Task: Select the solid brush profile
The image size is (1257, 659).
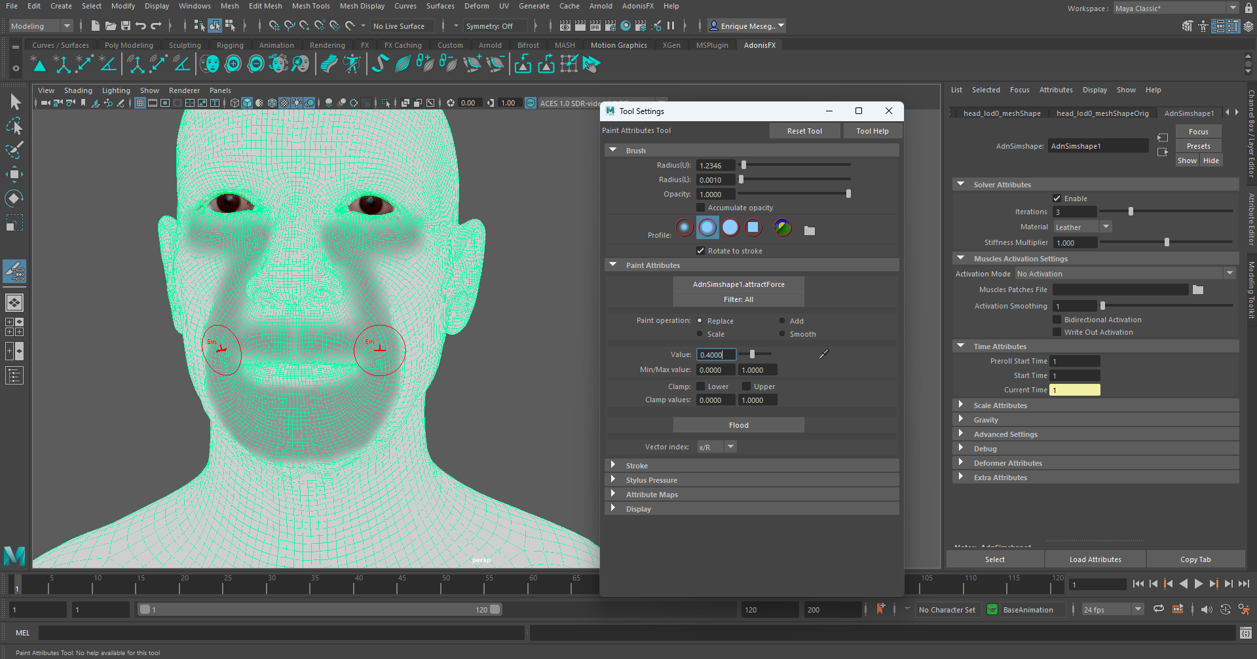Action: coord(730,227)
